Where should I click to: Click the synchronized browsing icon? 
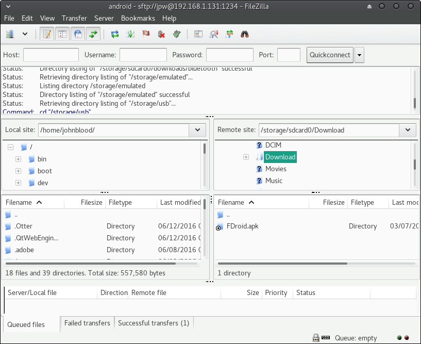click(229, 35)
